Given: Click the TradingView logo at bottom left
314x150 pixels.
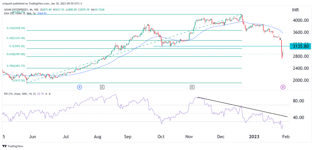Looking at the screenshot, I should click(13, 146).
